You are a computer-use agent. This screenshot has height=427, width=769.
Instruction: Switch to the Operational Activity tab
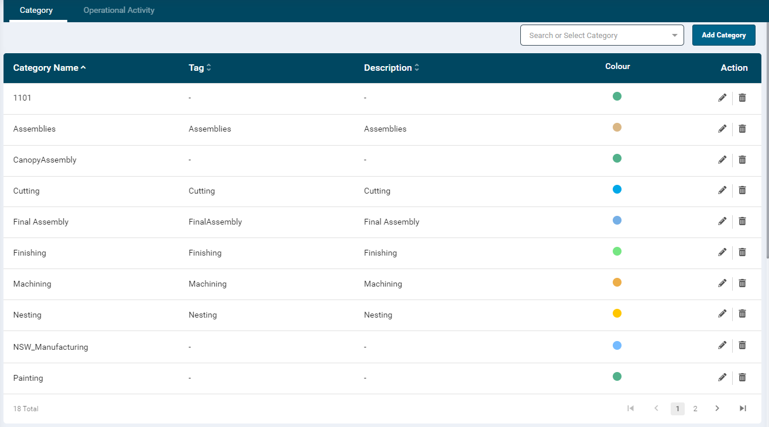[x=119, y=11]
